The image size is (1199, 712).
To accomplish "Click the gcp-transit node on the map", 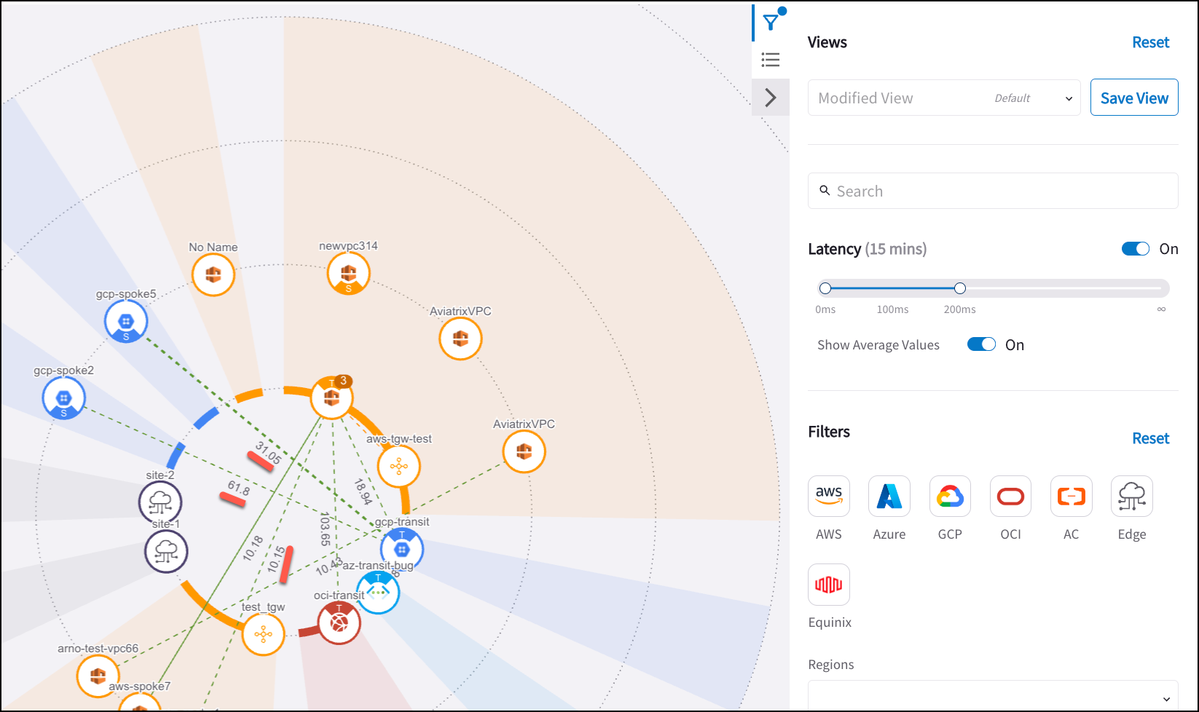I will click(401, 549).
